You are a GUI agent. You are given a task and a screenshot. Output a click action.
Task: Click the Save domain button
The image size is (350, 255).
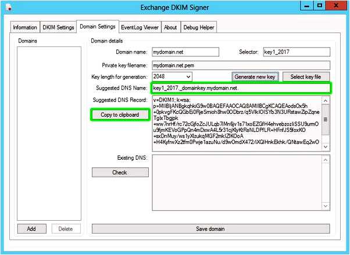coord(210,229)
